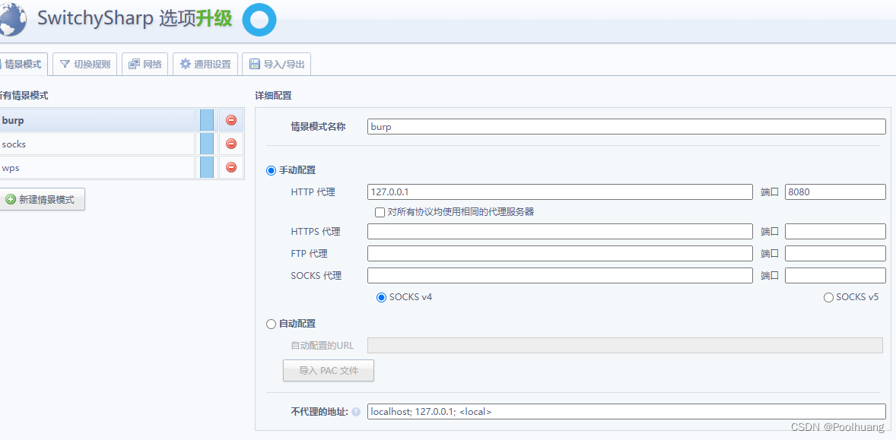Image resolution: width=896 pixels, height=440 pixels.
Task: Focus the HTTPS proxy port field
Action: 835,231
